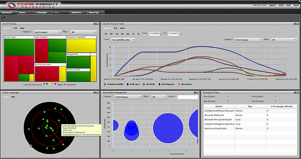
Task: Open the about link
Action: tap(281, 5)
